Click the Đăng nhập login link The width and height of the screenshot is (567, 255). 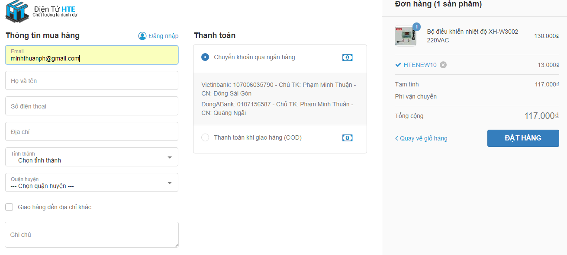pos(163,36)
